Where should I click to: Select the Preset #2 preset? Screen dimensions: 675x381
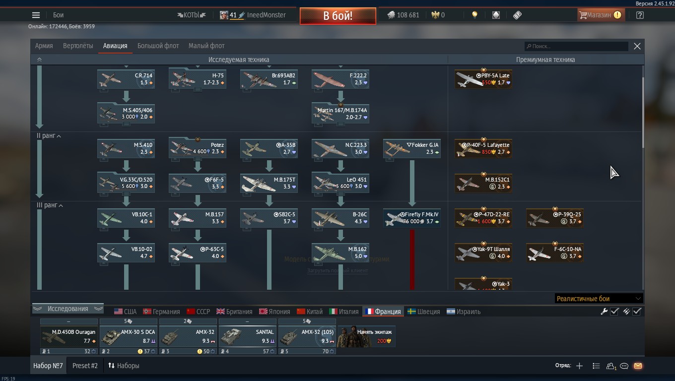(x=85, y=366)
